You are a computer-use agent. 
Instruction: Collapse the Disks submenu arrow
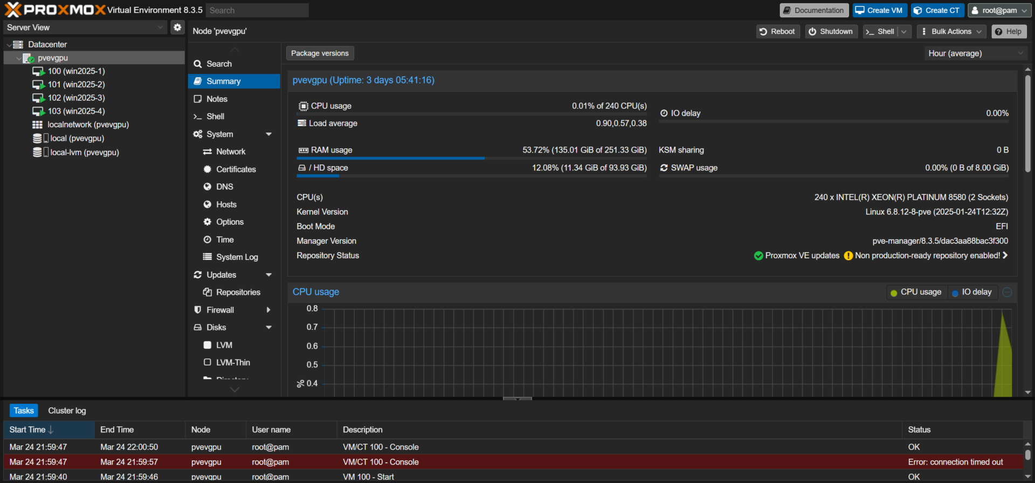[x=269, y=327]
